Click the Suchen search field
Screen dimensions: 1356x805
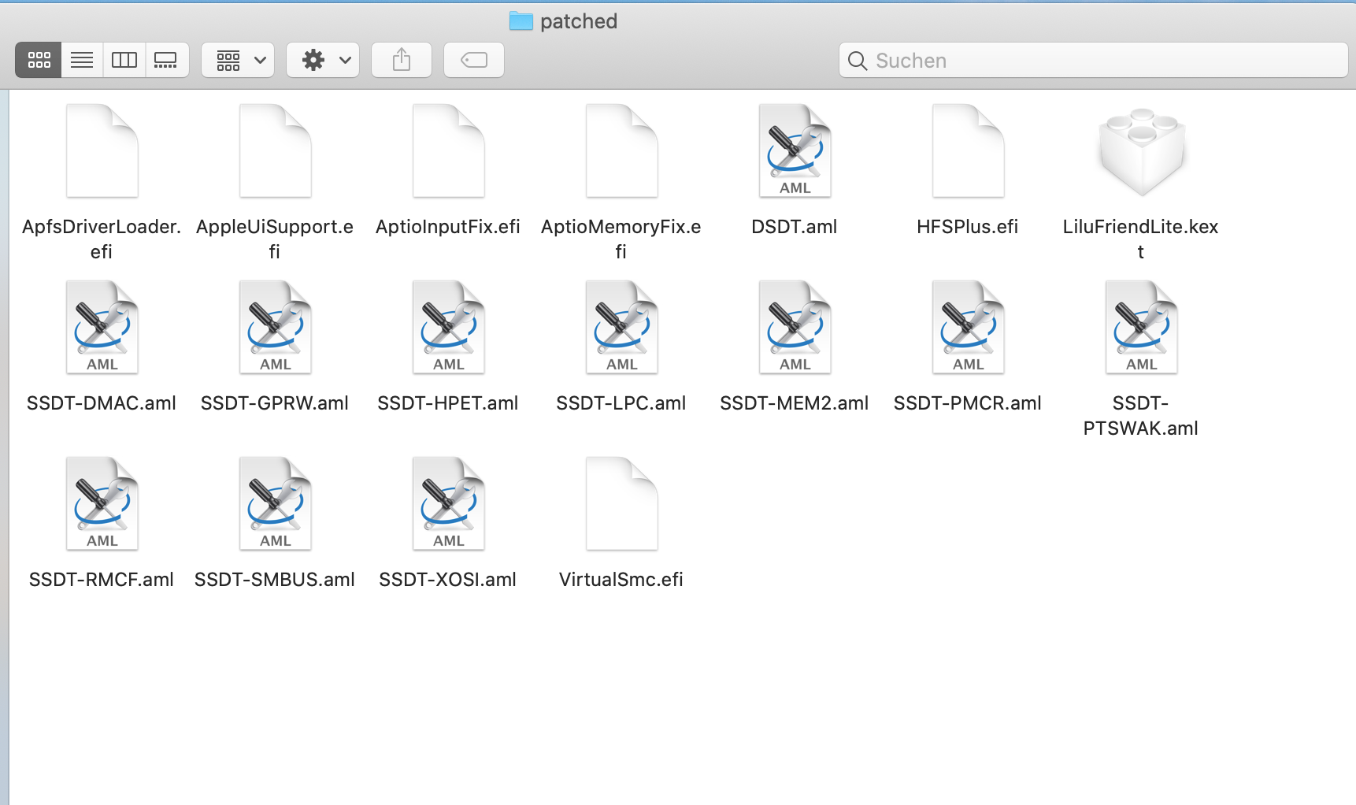[1094, 60]
